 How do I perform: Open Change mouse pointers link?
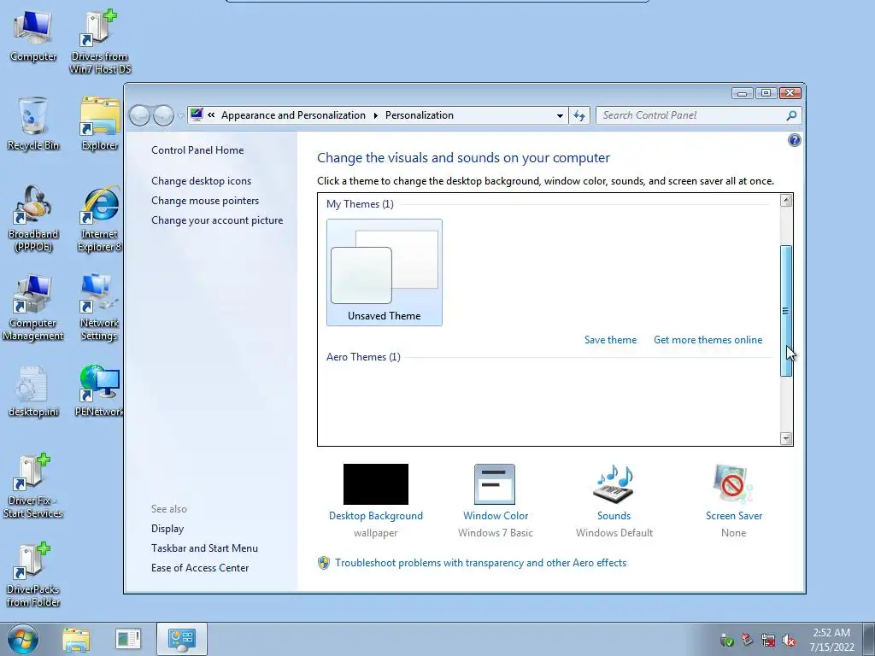coord(205,200)
